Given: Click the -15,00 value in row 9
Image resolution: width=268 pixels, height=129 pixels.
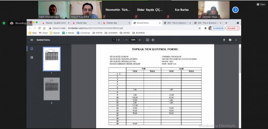Looking at the screenshot, I should 171,95.
